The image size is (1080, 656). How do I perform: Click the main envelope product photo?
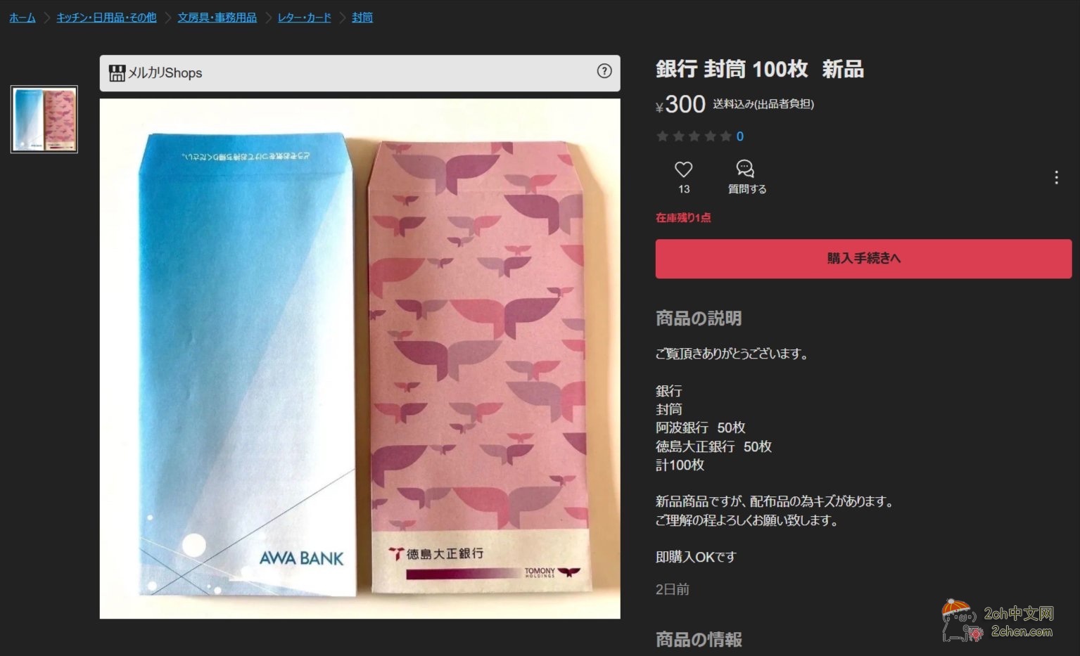point(360,359)
